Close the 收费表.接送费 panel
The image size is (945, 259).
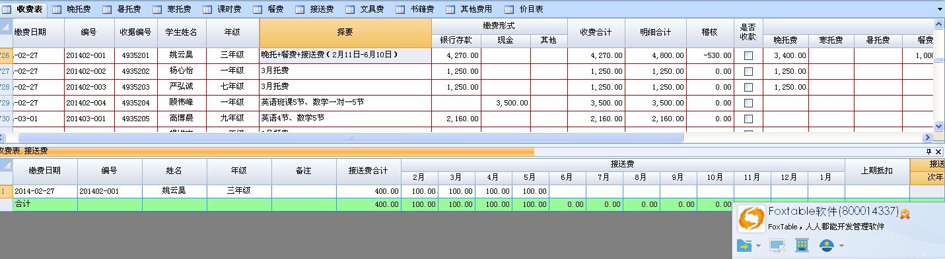(938, 151)
